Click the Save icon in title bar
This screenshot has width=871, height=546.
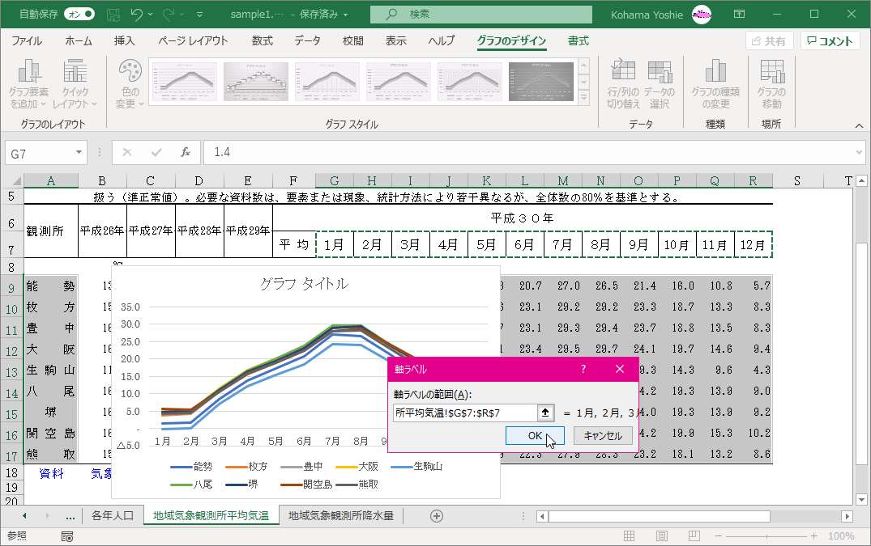(113, 14)
